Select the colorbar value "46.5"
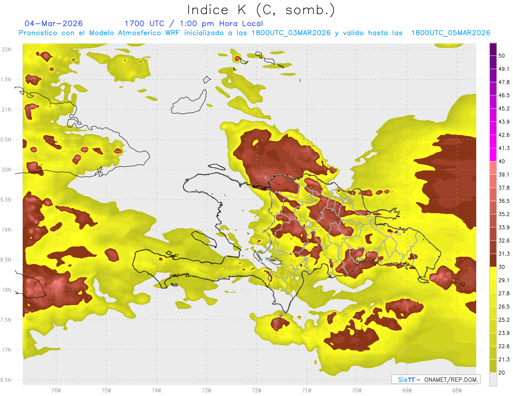 pos(504,95)
